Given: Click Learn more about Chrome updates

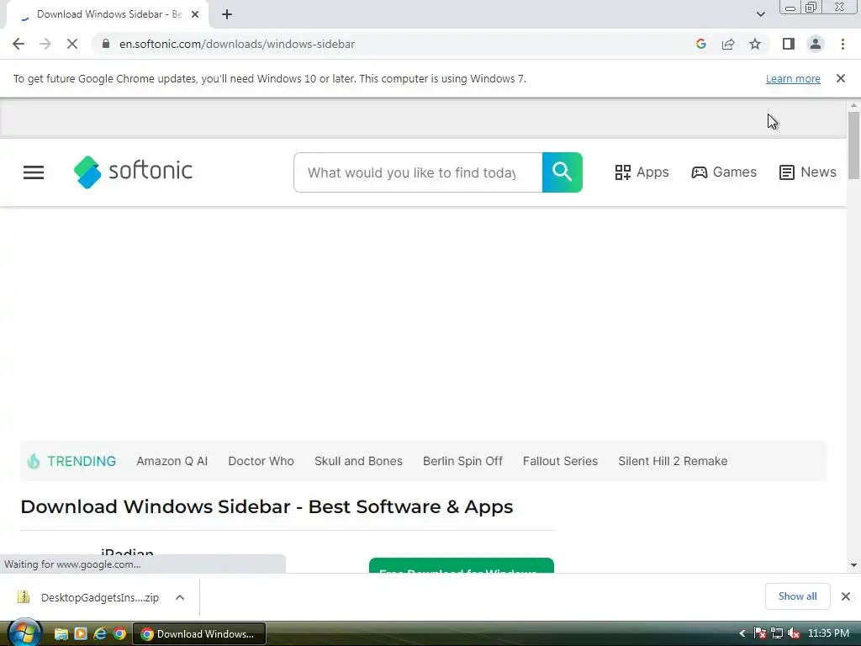Looking at the screenshot, I should point(793,78).
